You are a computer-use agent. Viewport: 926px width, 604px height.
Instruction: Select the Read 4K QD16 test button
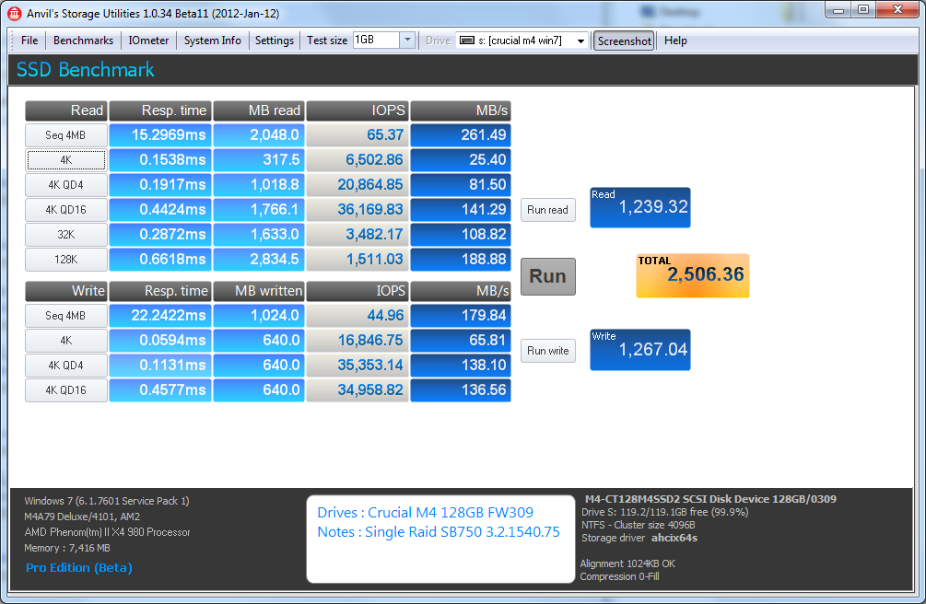(x=66, y=210)
